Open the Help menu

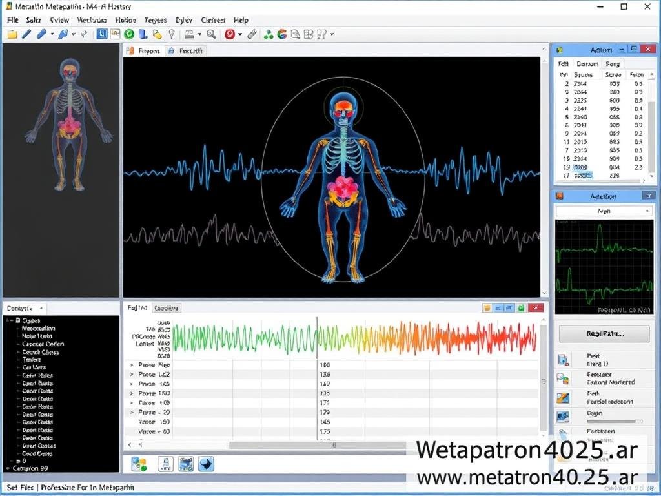coord(241,20)
